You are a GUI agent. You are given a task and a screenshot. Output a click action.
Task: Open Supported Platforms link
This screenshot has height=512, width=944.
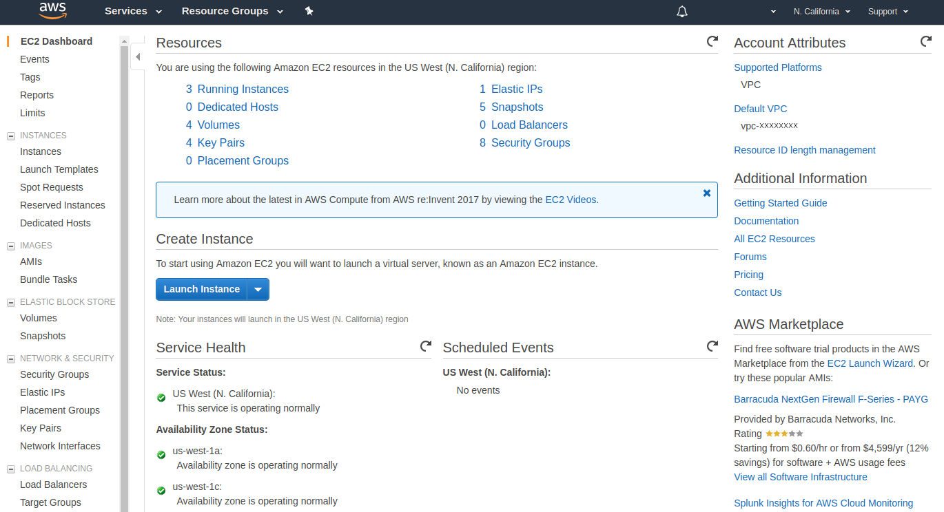[778, 67]
